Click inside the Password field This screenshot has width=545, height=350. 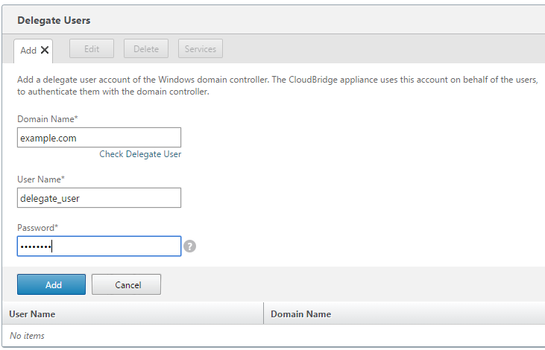99,246
